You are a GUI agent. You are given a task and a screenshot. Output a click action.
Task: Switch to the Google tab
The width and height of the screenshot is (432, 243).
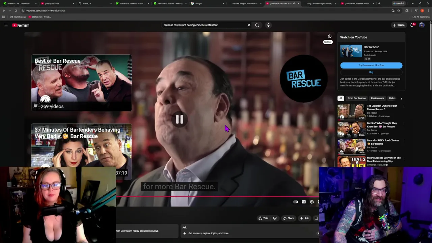point(207,3)
